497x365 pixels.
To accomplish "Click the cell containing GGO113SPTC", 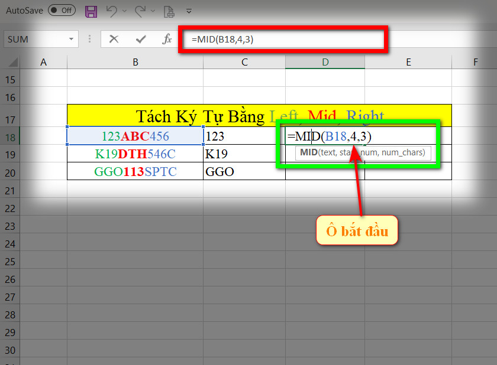I will [x=135, y=171].
